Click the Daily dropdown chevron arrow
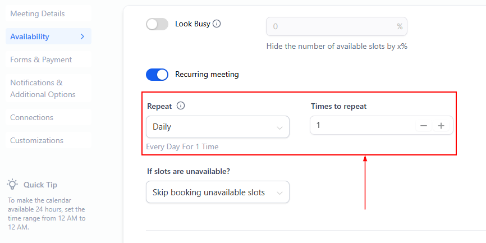 279,127
